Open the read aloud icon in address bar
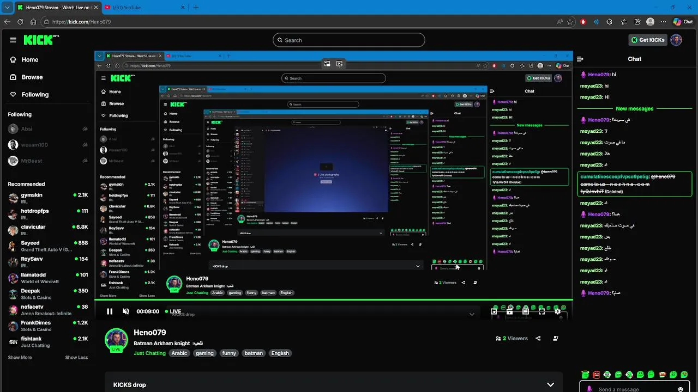 coord(560,22)
